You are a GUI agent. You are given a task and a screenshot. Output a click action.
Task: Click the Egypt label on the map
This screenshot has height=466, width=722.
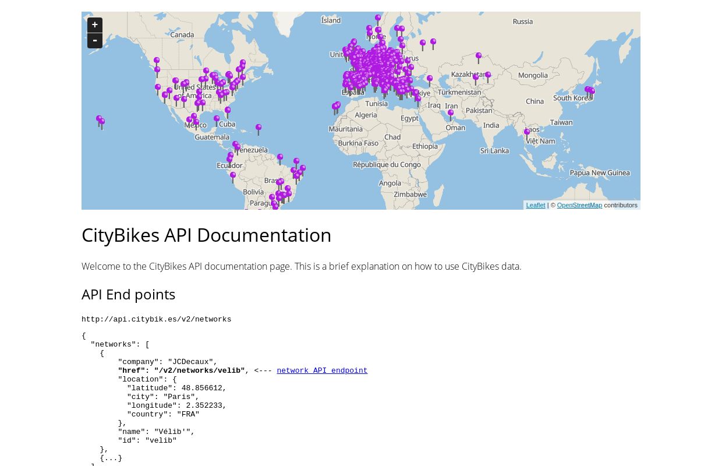click(409, 118)
